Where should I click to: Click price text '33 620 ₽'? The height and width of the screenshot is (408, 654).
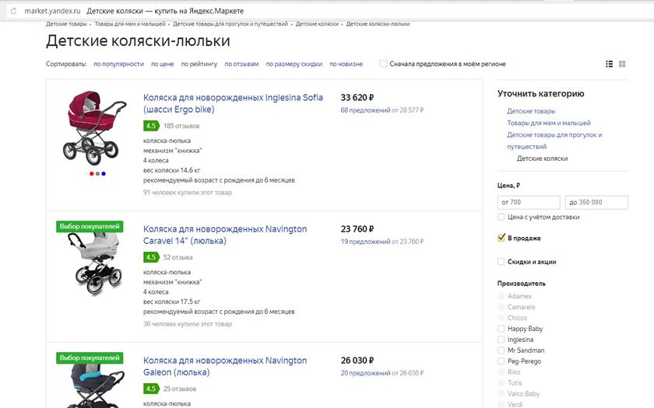click(x=357, y=98)
